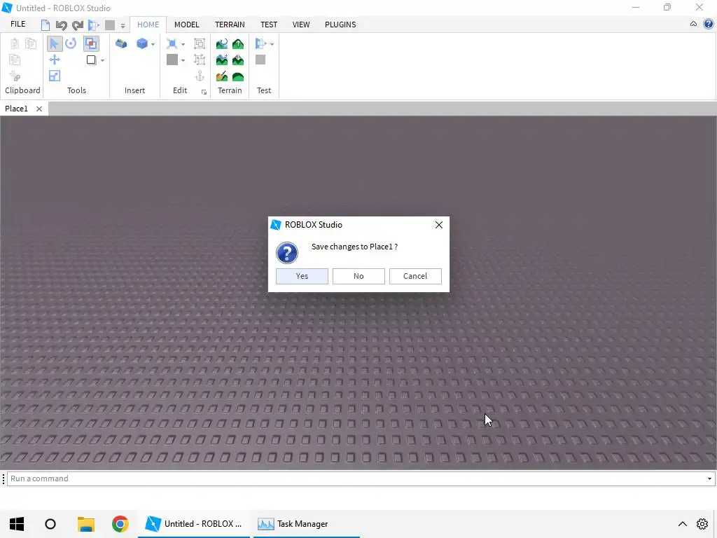Click Stop square in Test ribbon group
Screen dimensions: 717x538
click(x=260, y=60)
